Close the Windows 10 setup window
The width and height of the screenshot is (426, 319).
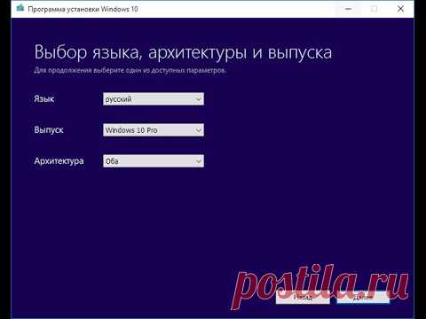400,9
